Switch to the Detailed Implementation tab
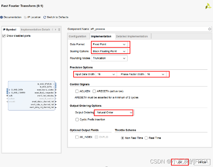The width and height of the screenshot is (213, 167). click(x=132, y=37)
